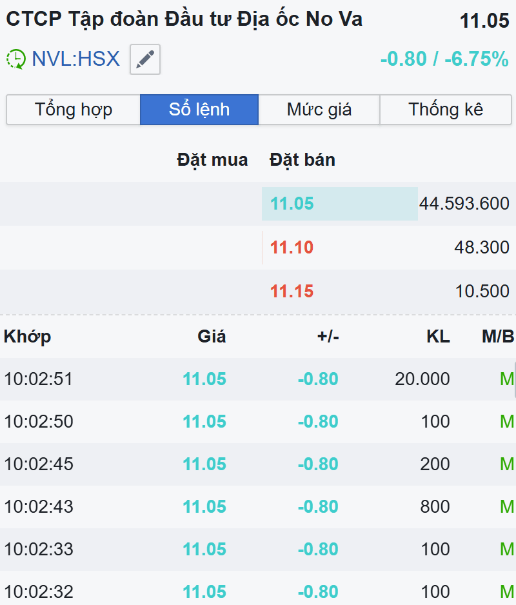
Task: Click the -0.80 / -6.75% change value
Action: [444, 59]
